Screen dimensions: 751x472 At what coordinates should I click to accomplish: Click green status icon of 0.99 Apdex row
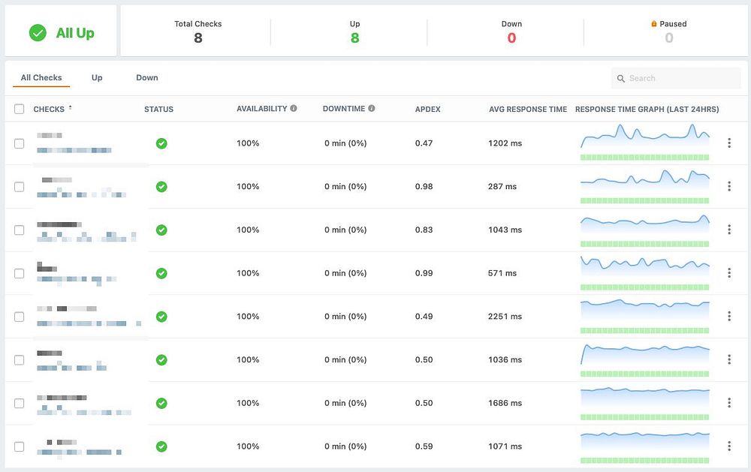(161, 273)
